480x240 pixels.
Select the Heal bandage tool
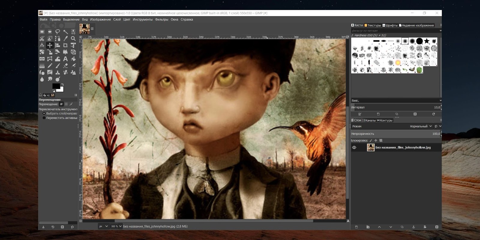(x=65, y=72)
